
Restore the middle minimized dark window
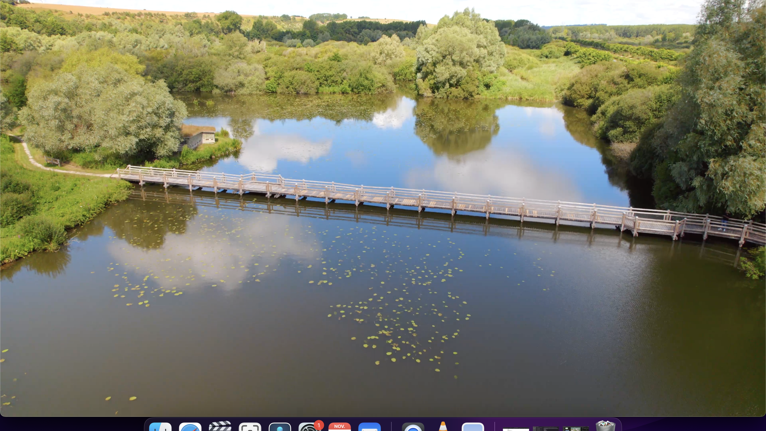click(546, 429)
